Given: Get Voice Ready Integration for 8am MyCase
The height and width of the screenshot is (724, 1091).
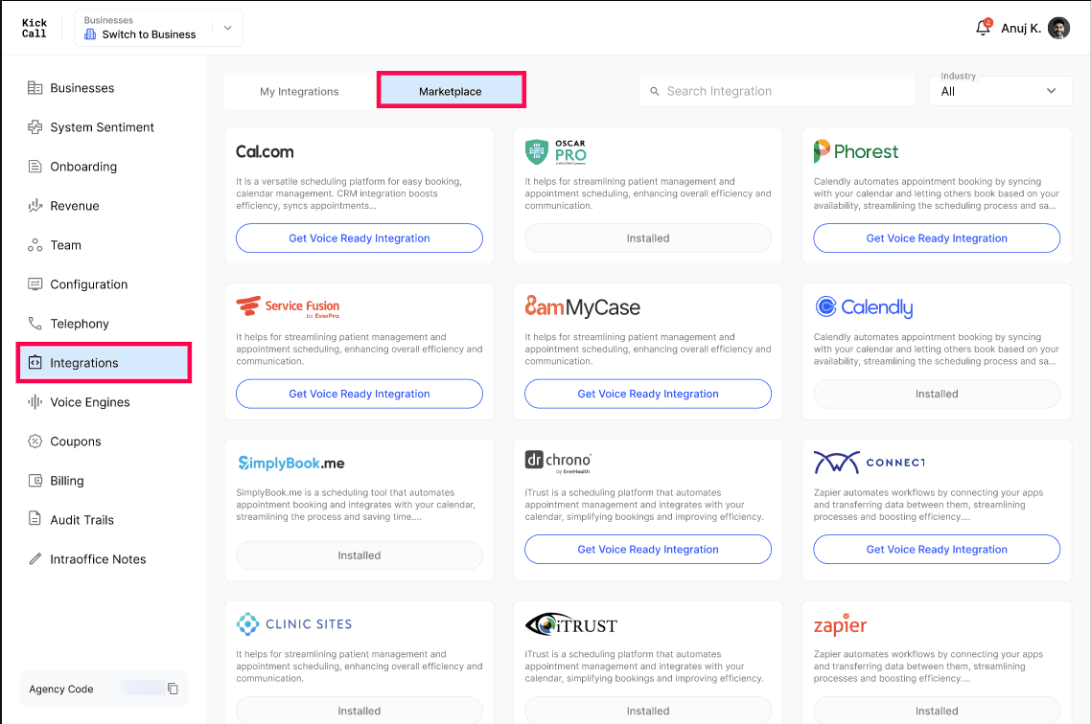Looking at the screenshot, I should (x=648, y=394).
